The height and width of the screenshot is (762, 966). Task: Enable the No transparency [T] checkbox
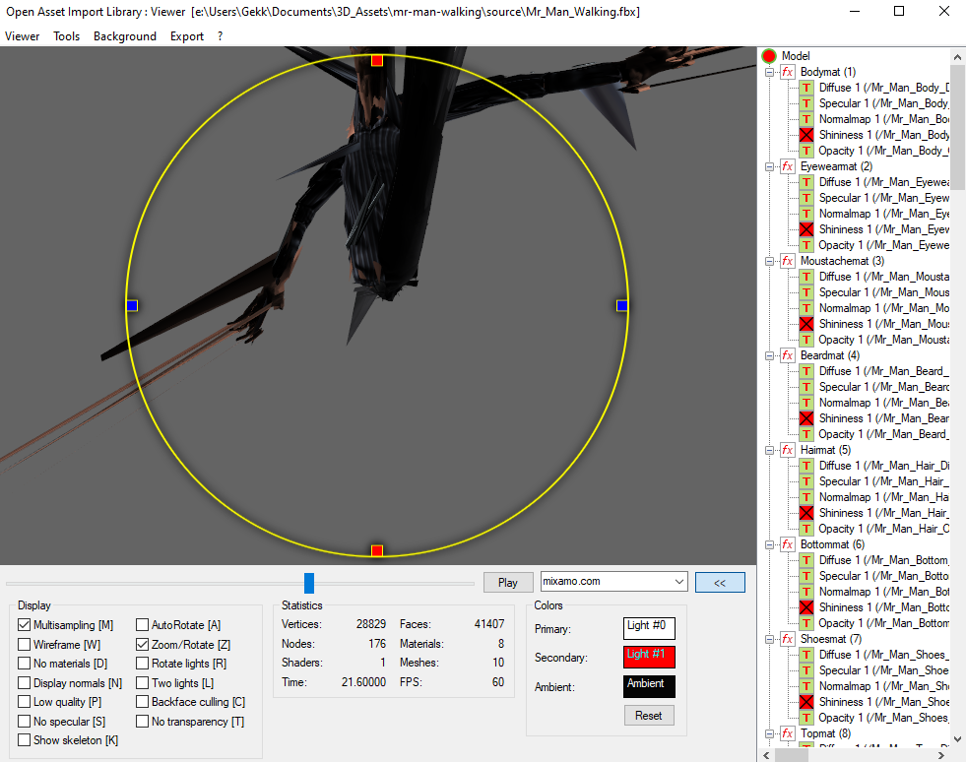[143, 721]
